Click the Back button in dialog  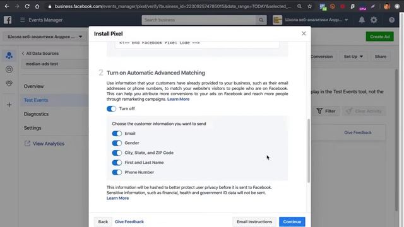(103, 221)
